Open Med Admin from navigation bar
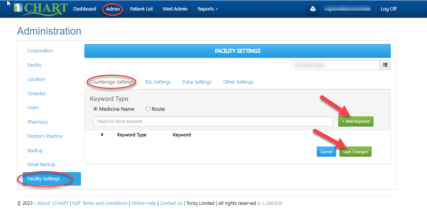Viewport: 427px width, 209px height. tap(175, 9)
